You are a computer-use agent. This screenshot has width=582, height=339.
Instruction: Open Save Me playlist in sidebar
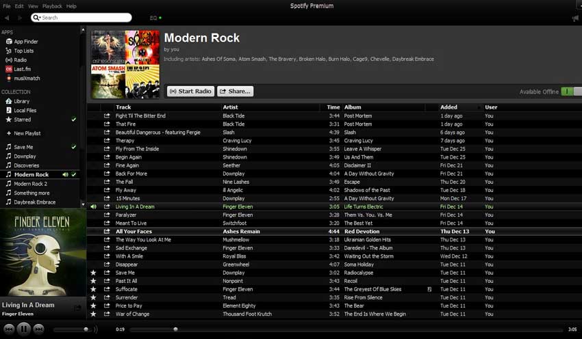click(x=23, y=147)
